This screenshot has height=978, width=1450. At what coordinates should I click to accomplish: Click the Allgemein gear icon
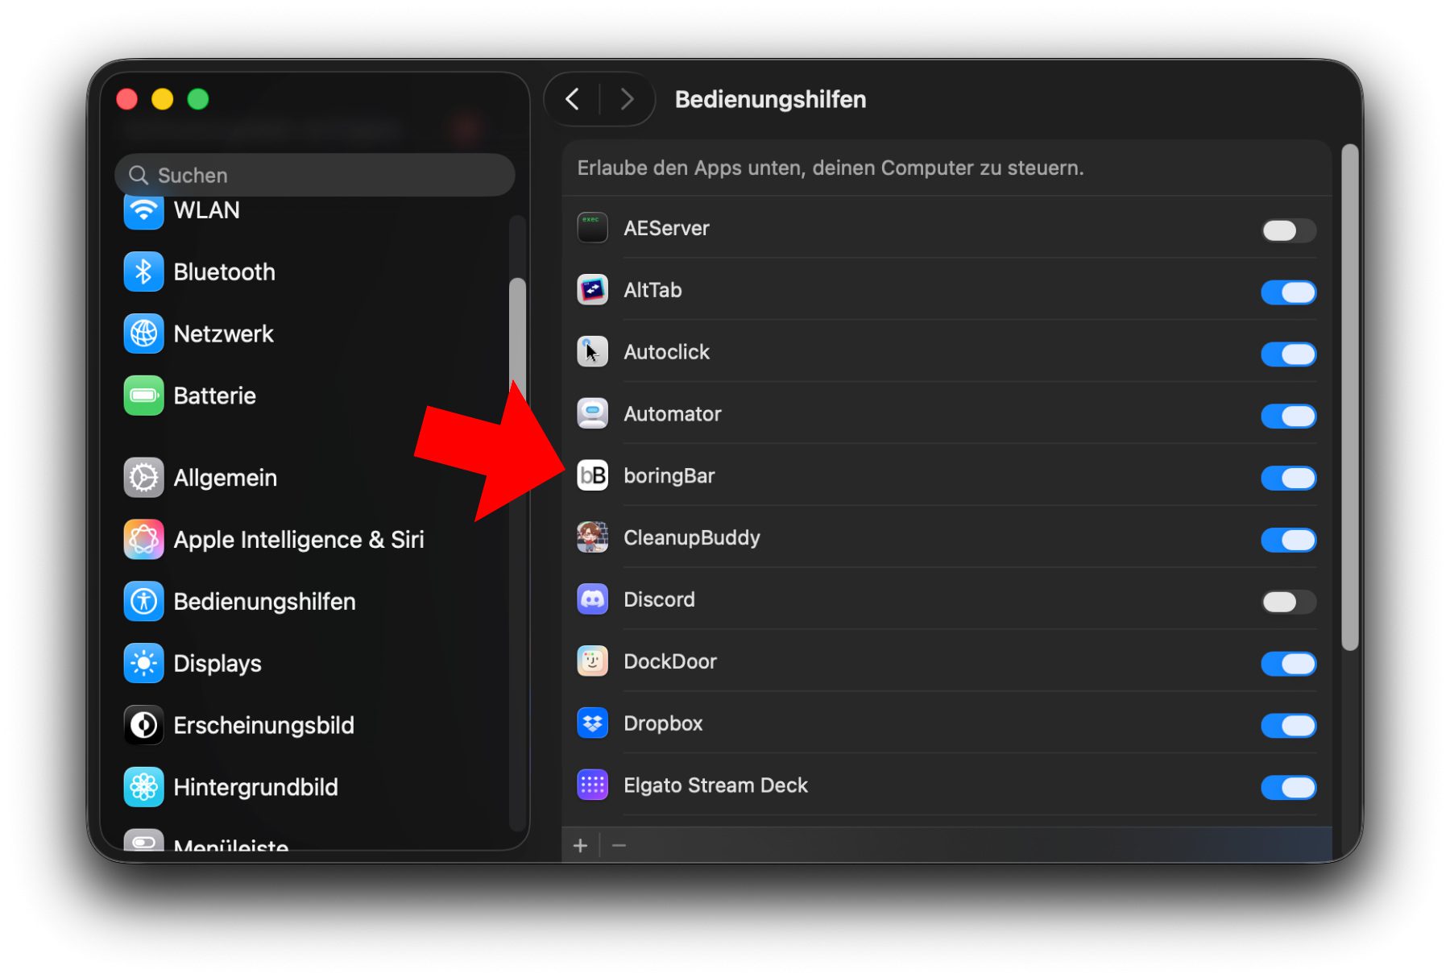(x=143, y=478)
